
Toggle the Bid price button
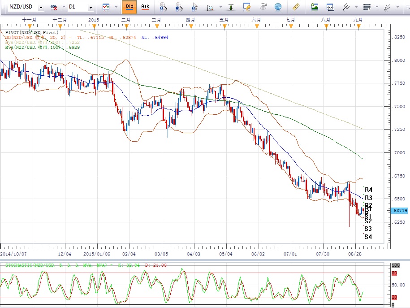tap(129, 7)
